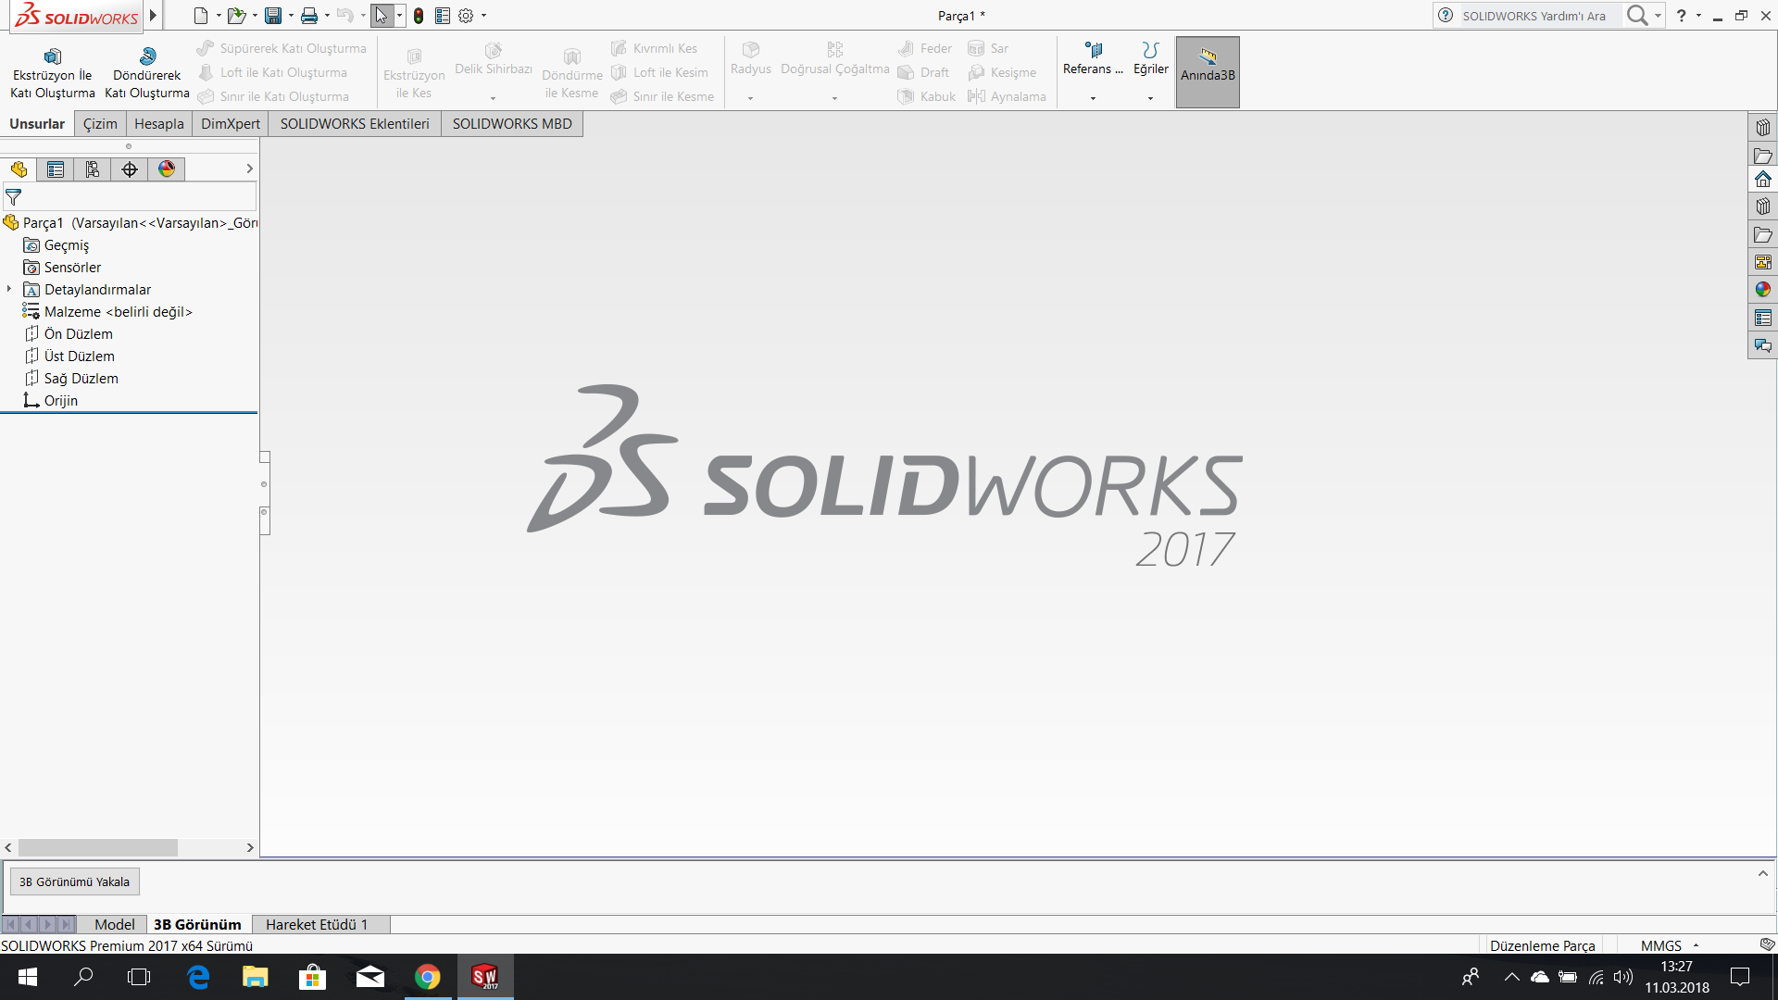Open dropdown arrow next to Save

pos(291,16)
